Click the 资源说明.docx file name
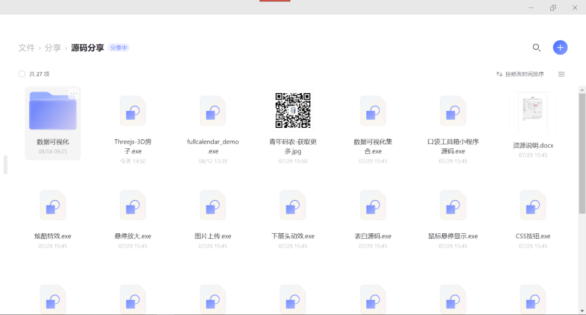 tap(533, 146)
